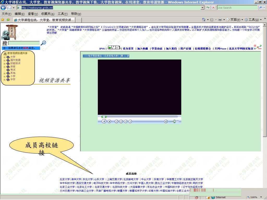
Task: Click the Add to Favorites icon
Action: pyautogui.click(x=8, y=20)
